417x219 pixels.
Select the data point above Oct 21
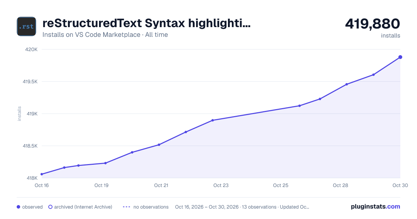click(159, 145)
